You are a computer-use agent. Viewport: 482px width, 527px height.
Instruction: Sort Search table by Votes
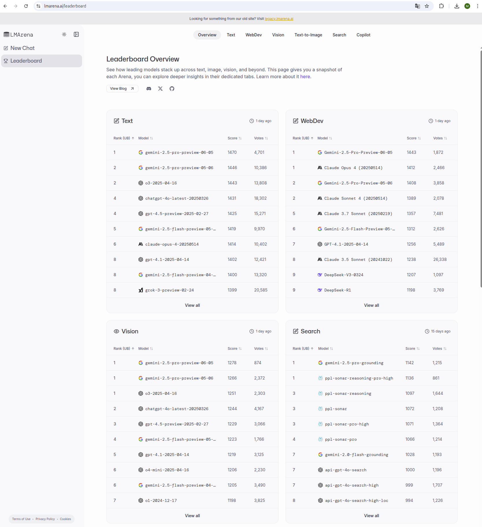440,349
